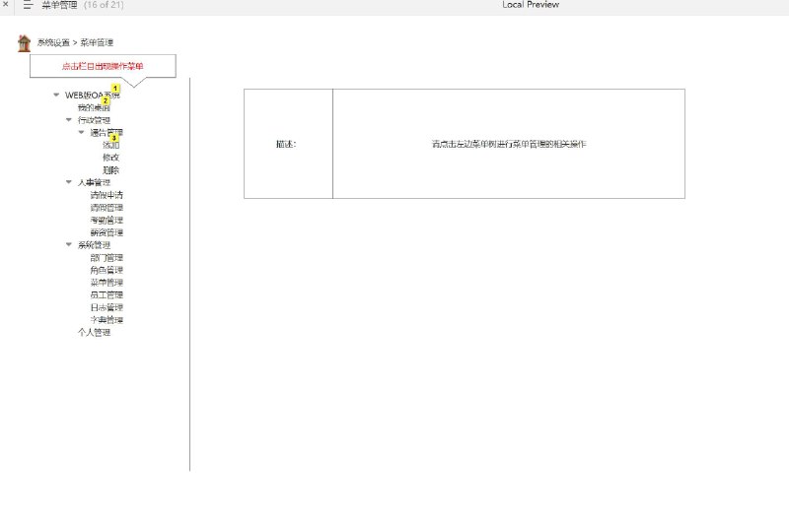
Task: Select WEB版OA系统 root tree node
Action: [92, 95]
